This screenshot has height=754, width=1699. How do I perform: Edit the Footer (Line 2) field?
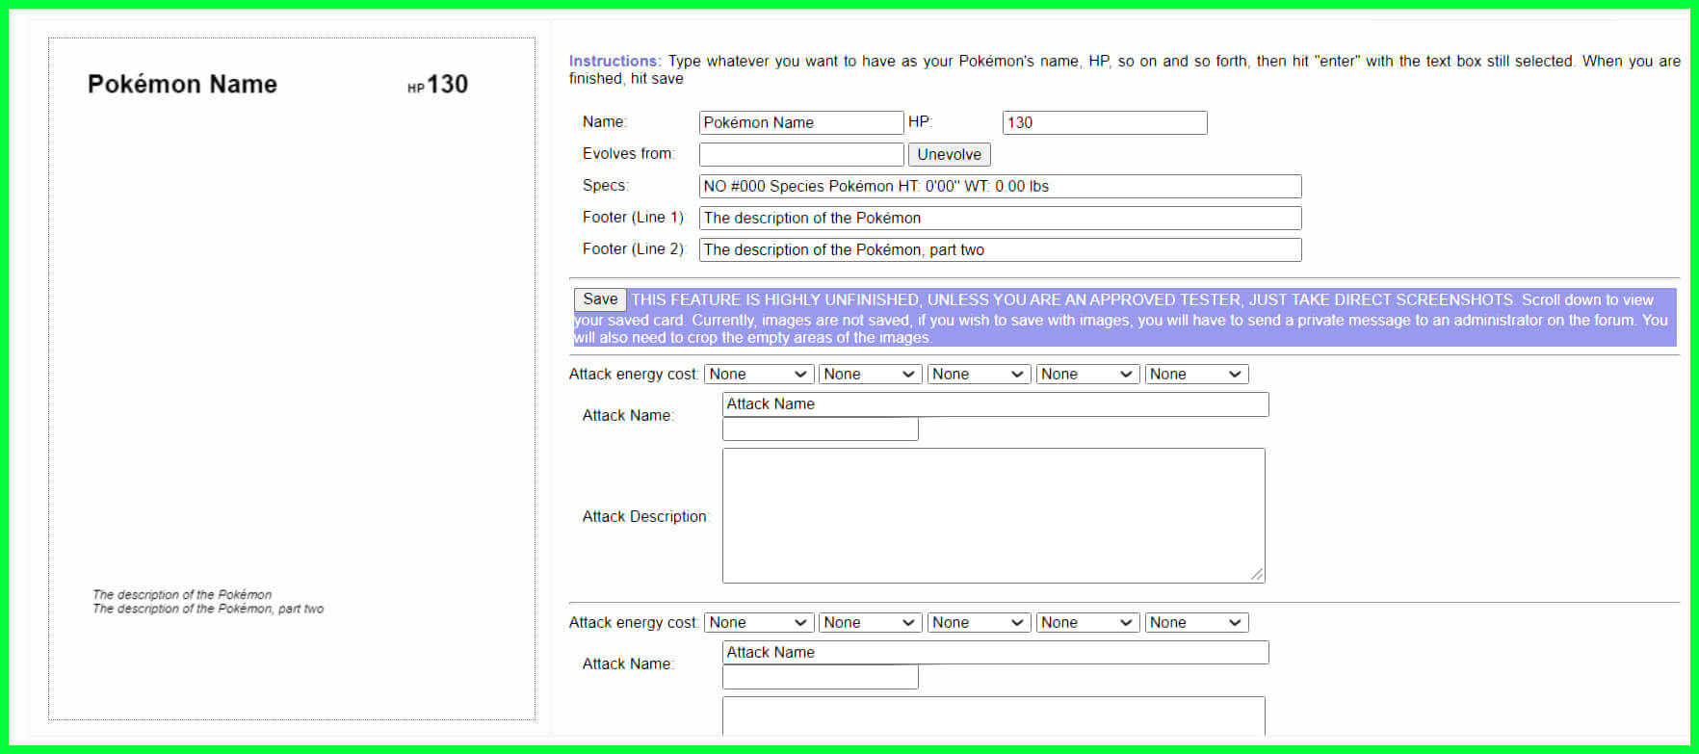(1001, 249)
